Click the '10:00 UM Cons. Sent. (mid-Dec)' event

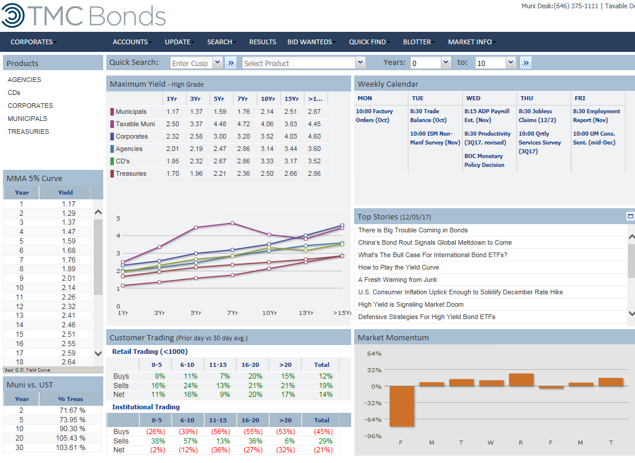[594, 138]
